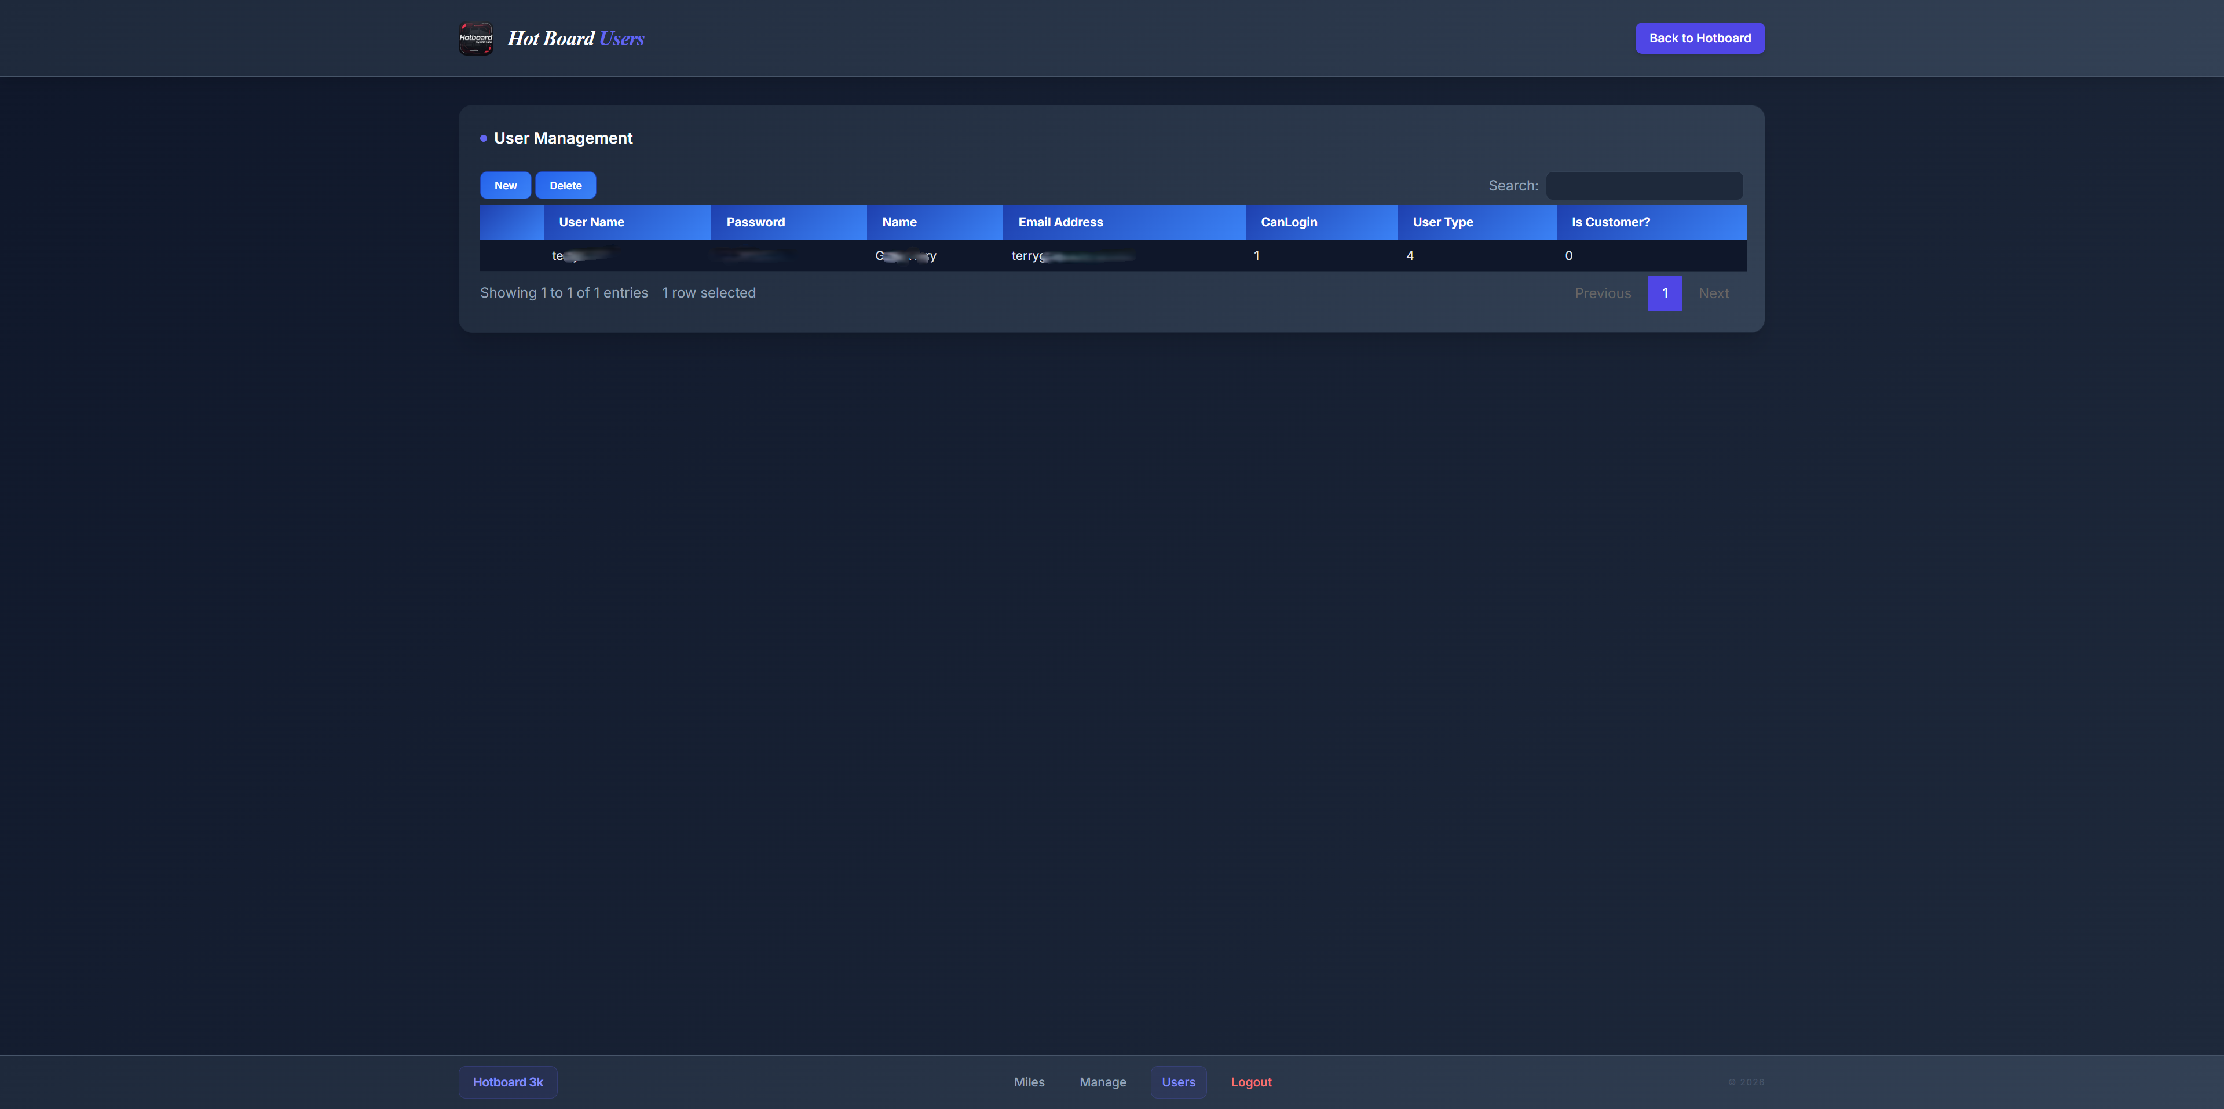Screen dimensions: 2224x1109
Task: Sort table by Name column
Action: 899,222
